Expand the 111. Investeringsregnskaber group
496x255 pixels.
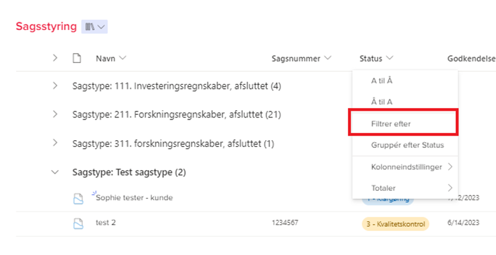coord(55,86)
